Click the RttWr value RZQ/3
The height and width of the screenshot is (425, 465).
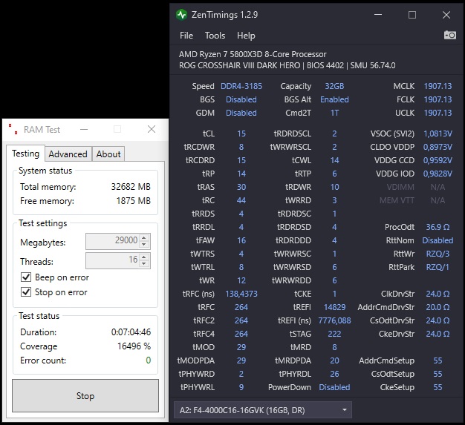[x=438, y=254]
